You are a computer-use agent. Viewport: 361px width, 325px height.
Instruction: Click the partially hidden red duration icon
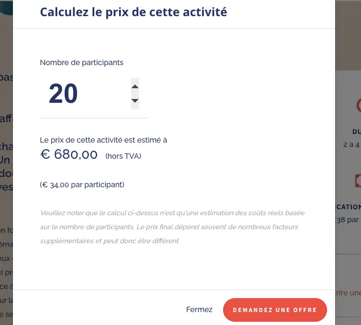click(358, 105)
